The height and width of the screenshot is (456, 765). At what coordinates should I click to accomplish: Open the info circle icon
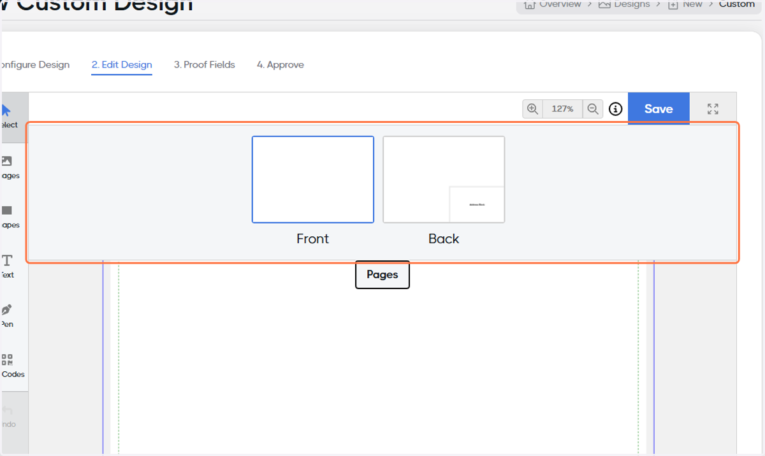(x=615, y=109)
